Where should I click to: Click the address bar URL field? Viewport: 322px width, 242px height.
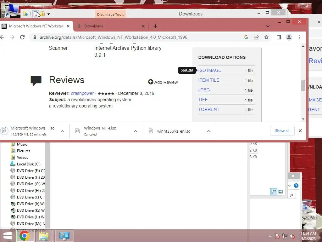pos(113,37)
